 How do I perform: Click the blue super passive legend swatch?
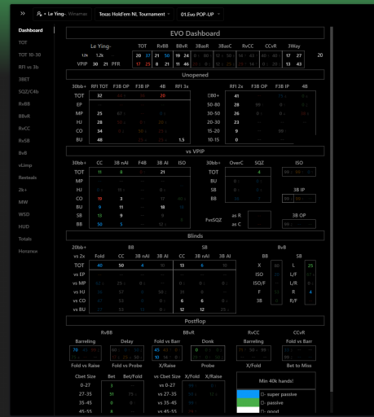pyautogui.click(x=248, y=394)
